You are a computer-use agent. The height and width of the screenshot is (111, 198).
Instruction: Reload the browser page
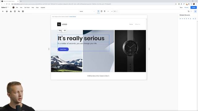[7, 4]
